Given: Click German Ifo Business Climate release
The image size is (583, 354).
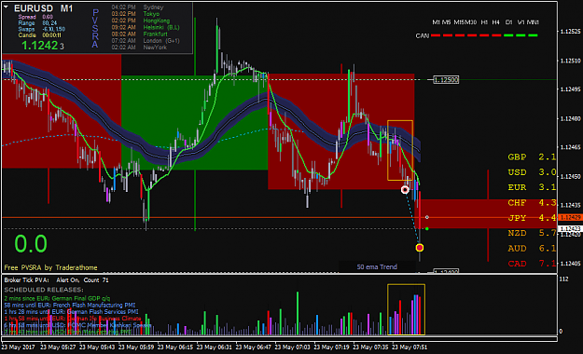Looking at the screenshot, I should tap(73, 319).
